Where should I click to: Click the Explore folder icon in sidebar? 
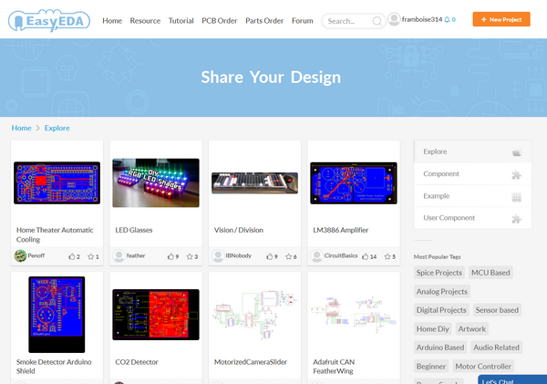[x=517, y=152]
